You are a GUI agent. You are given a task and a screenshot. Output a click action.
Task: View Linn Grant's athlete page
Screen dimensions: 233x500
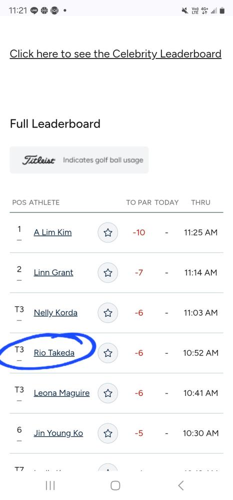pyautogui.click(x=53, y=272)
